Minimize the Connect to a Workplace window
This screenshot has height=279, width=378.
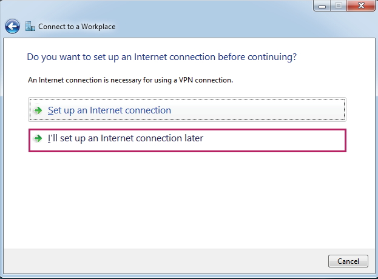pyautogui.click(x=321, y=5)
